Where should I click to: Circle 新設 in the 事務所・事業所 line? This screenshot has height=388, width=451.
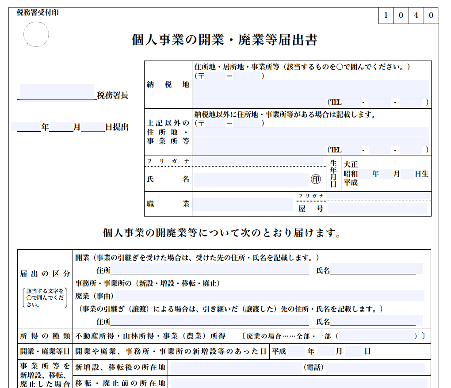tap(148, 284)
